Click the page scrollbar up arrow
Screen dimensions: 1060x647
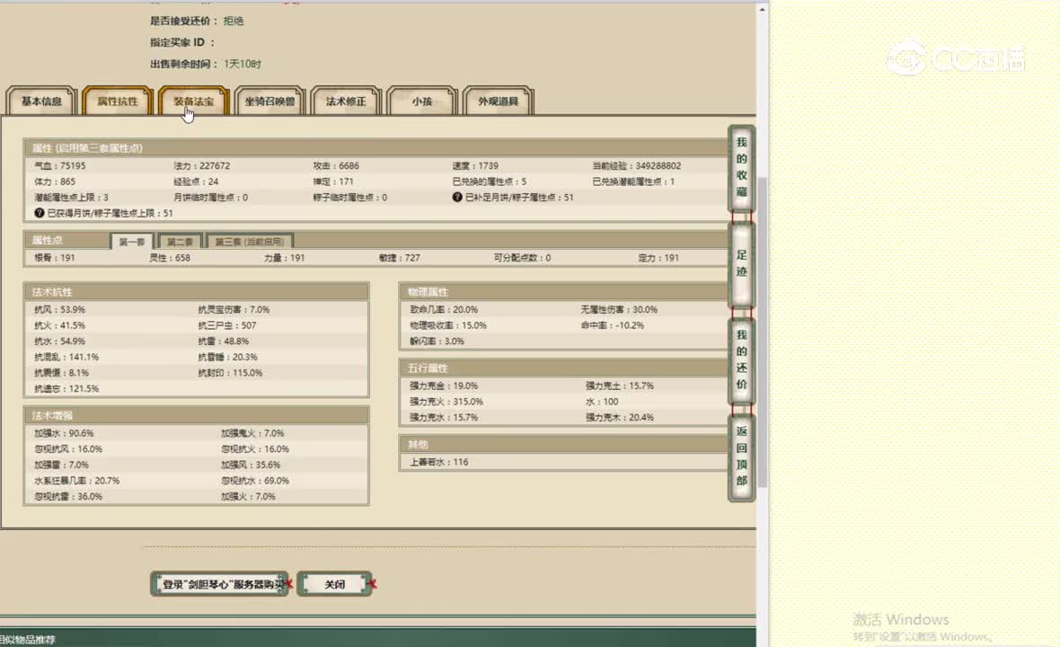(763, 10)
